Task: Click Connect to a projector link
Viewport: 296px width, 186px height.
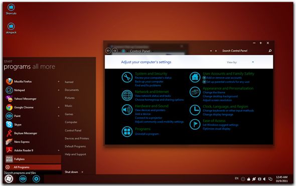Action: pos(149,118)
